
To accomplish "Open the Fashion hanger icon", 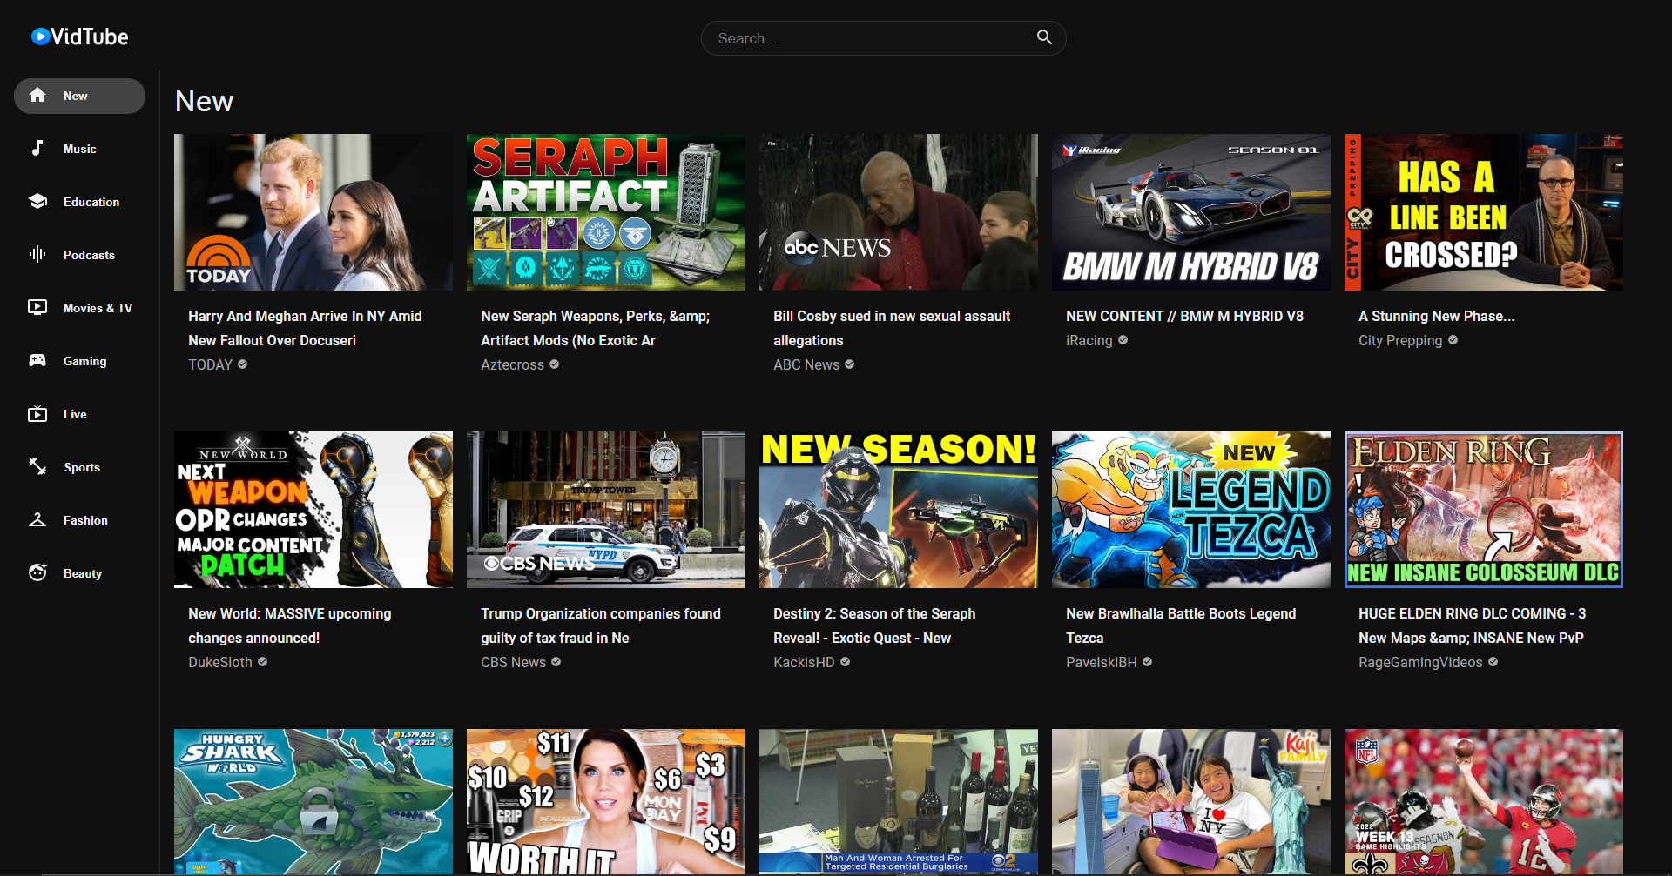I will 37,520.
